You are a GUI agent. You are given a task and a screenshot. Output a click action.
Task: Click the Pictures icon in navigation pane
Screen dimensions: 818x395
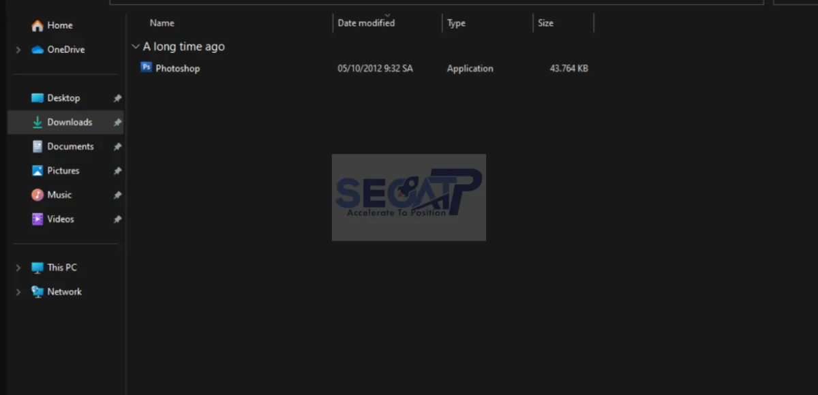tap(37, 171)
